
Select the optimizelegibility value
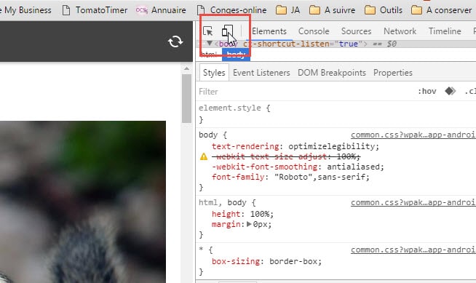point(332,146)
